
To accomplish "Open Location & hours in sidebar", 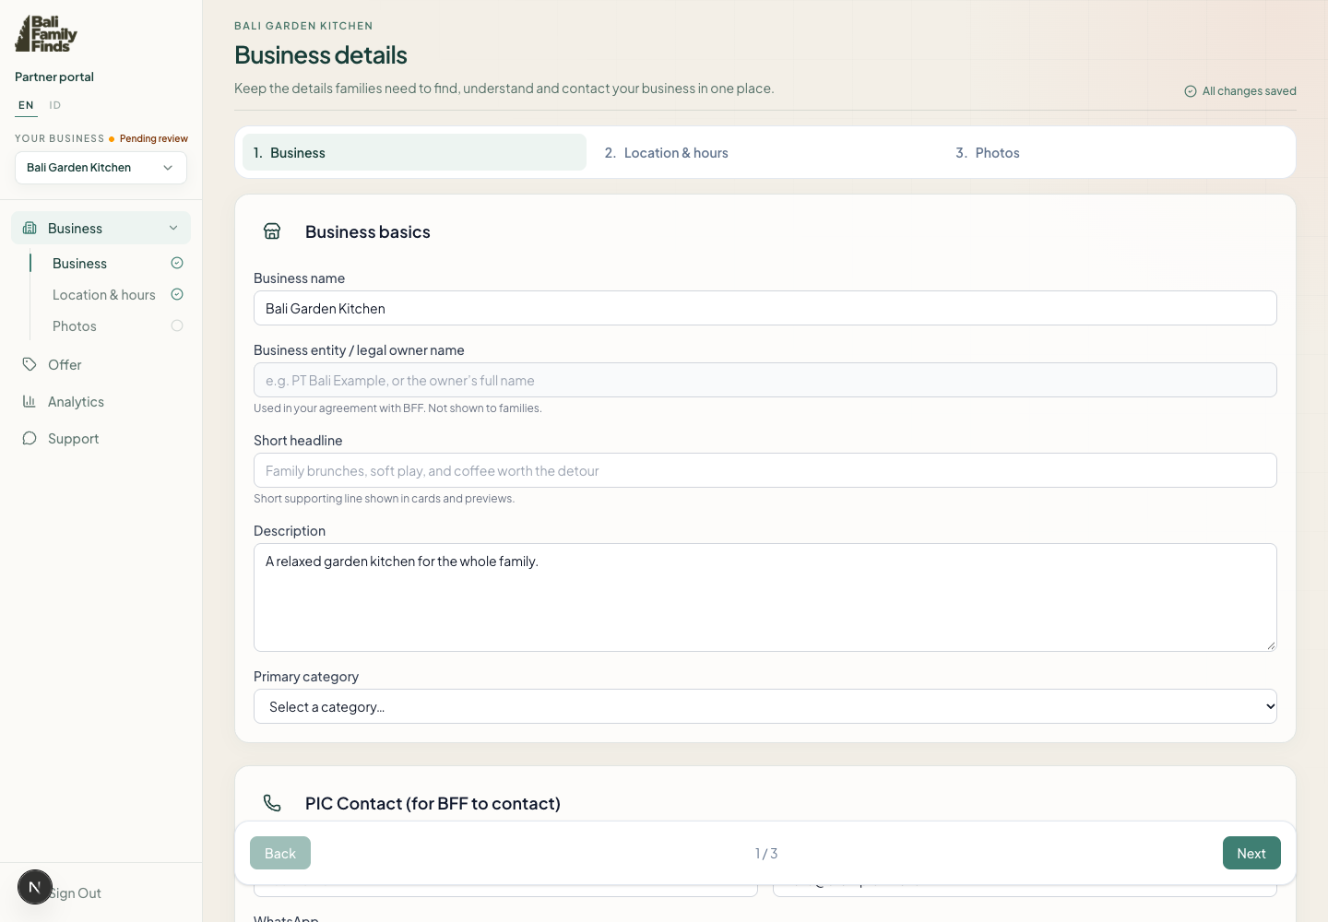I will coord(104,294).
